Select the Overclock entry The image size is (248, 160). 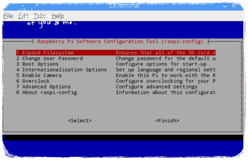(x=116, y=81)
